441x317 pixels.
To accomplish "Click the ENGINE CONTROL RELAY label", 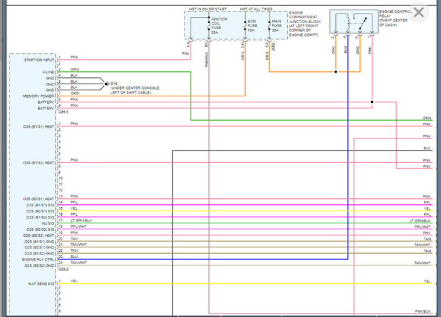I will coord(396,18).
